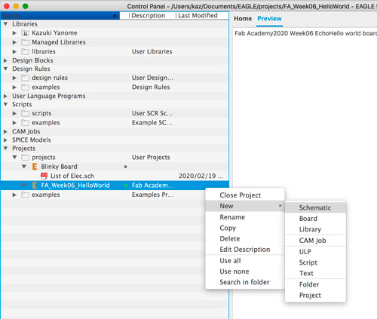Screen dimensions: 377x319
Task: Choose Script in the New submenu
Action: (315, 262)
